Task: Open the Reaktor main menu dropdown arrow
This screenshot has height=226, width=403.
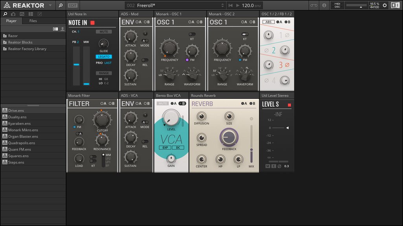Action: coord(50,5)
